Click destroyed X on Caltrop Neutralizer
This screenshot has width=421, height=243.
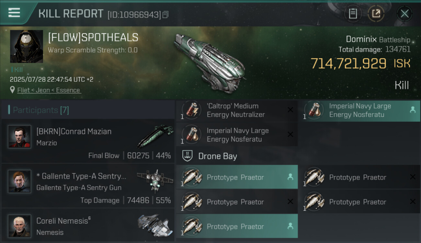click(x=290, y=110)
